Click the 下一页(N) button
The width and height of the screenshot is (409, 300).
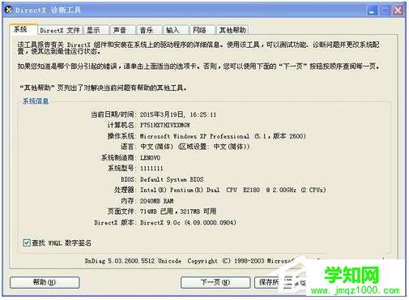pyautogui.click(x=215, y=282)
